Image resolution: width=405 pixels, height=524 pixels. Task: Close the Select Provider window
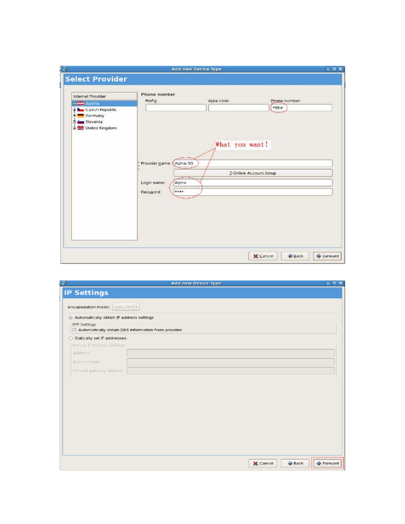[x=340, y=69]
